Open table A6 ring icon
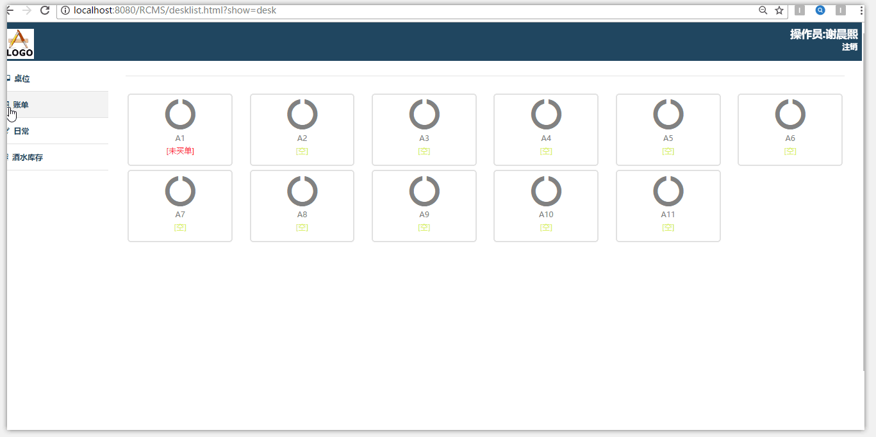Viewport: 876px width, 437px height. (790, 115)
